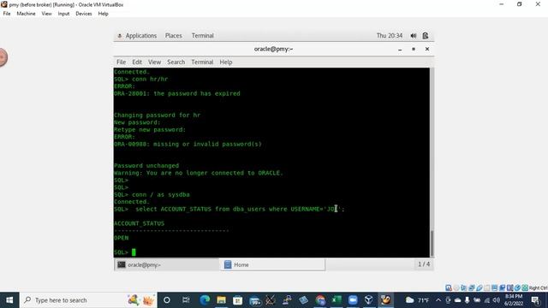Open the VirtualBox Manager cube icon on the taskbar
Screen dimensions: 548x308
(369, 300)
